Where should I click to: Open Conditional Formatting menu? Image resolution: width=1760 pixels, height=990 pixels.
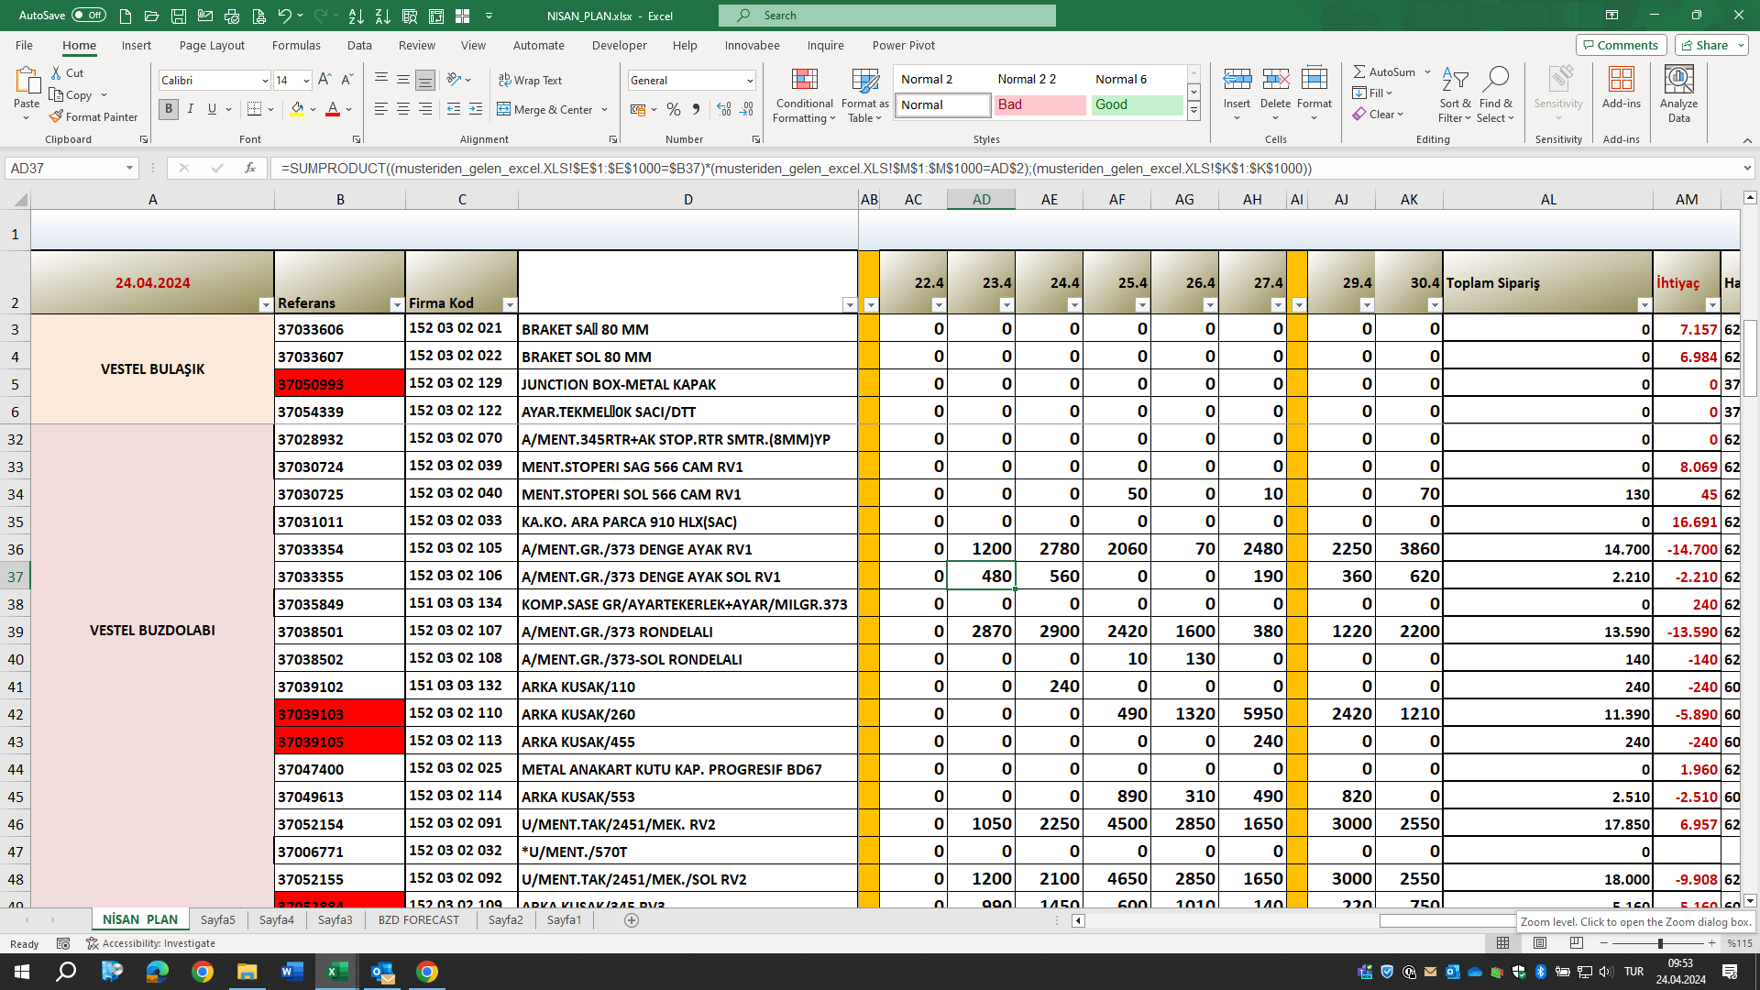click(x=804, y=95)
